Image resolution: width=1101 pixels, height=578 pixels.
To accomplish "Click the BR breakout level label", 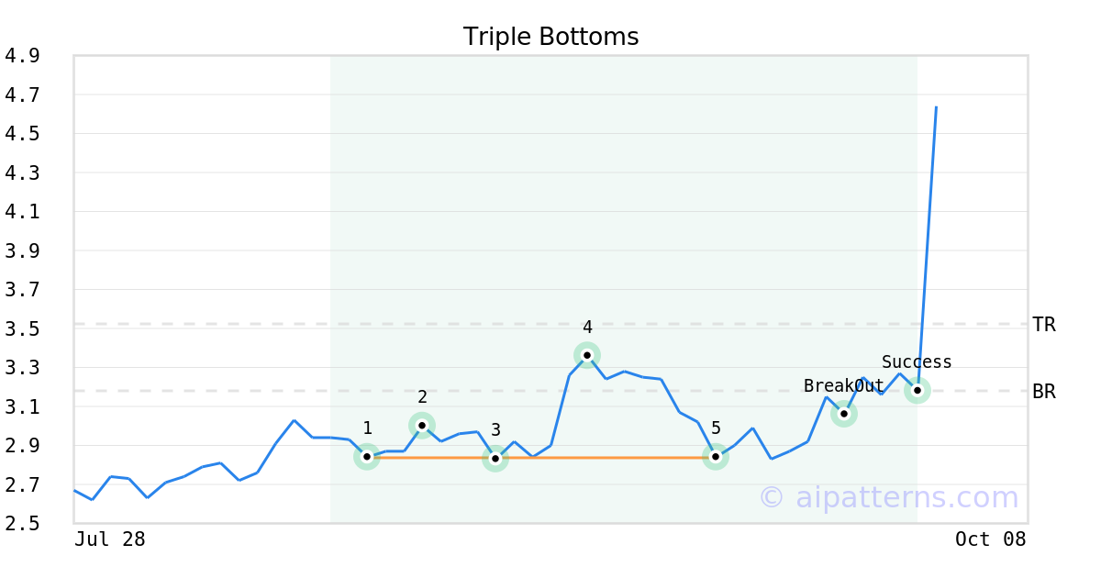I will pos(1044,392).
